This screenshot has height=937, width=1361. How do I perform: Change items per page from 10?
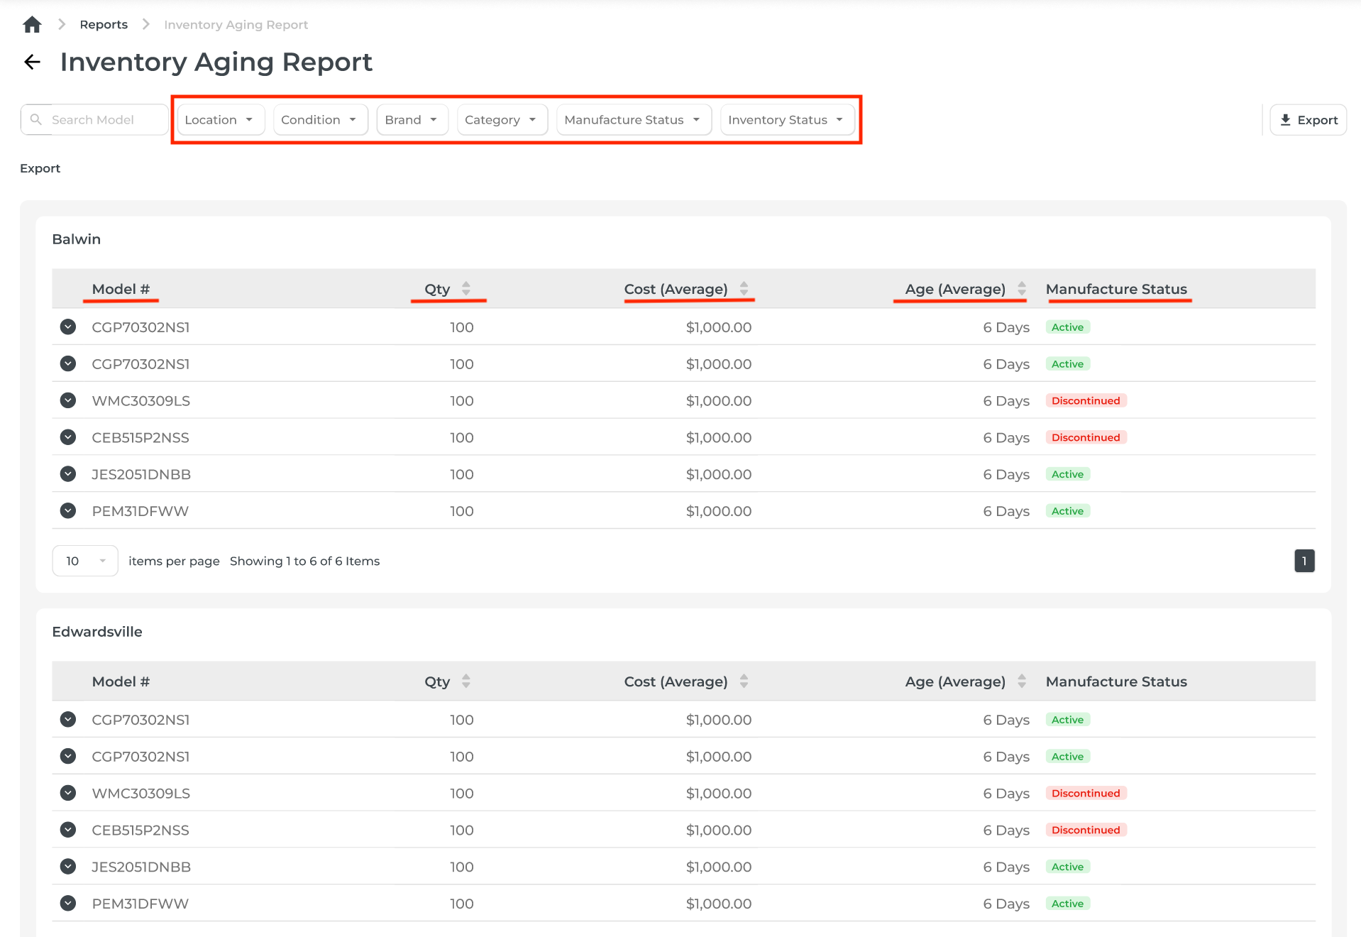pyautogui.click(x=85, y=561)
